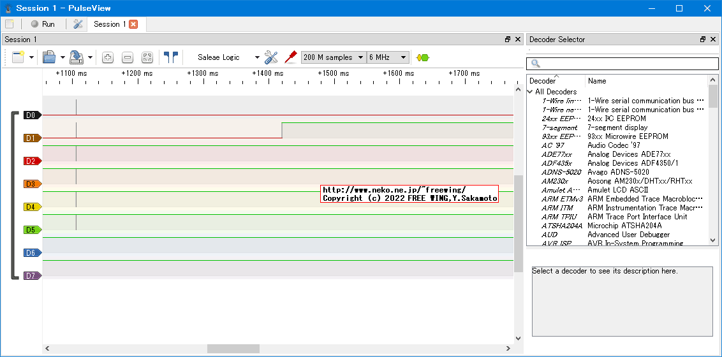Select the 24xx I2C EEPROM decoder

pos(617,118)
